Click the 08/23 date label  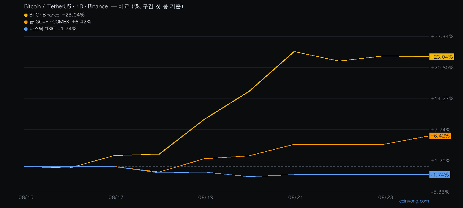click(386, 197)
